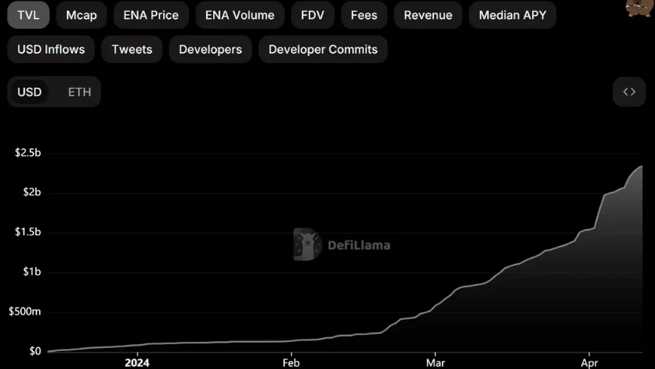
Task: Show Fees on the chart
Action: 364,15
